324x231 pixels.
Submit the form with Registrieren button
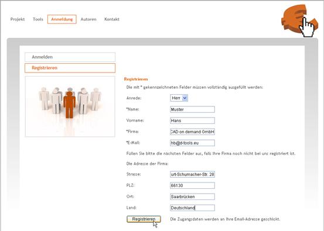point(144,219)
